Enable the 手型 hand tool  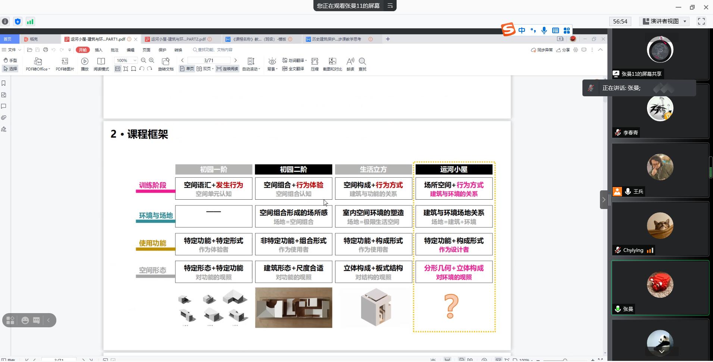10,60
